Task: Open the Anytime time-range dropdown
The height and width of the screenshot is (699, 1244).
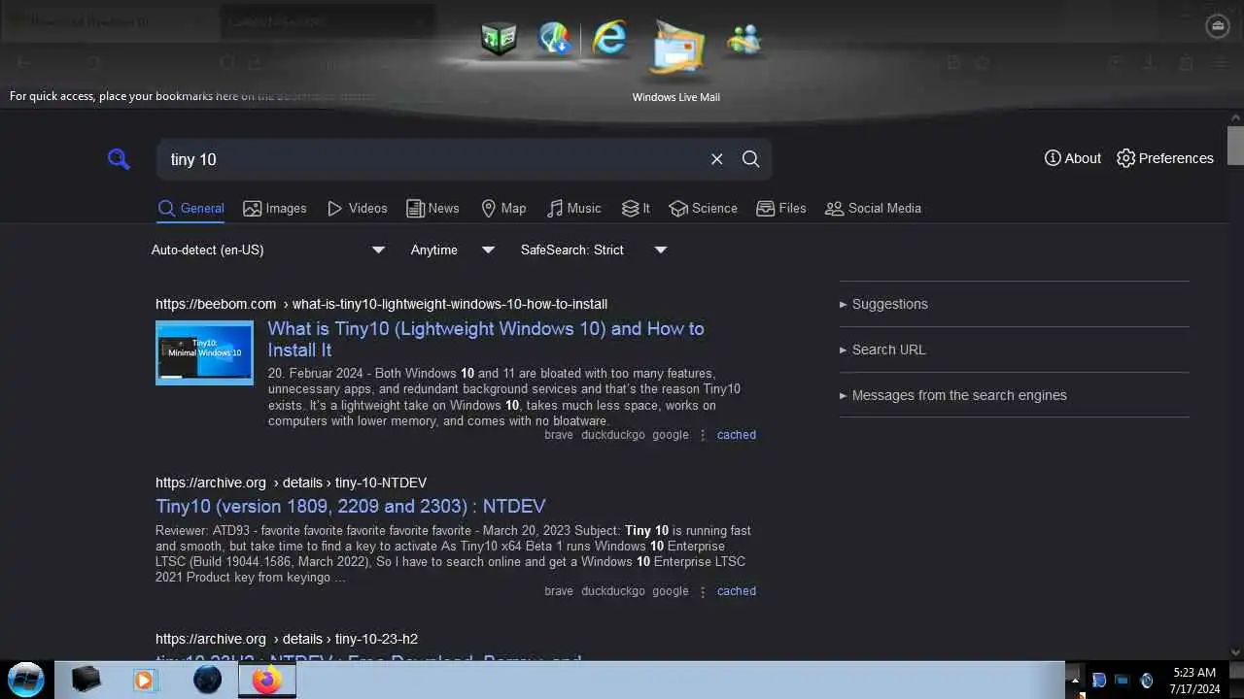Action: (453, 250)
